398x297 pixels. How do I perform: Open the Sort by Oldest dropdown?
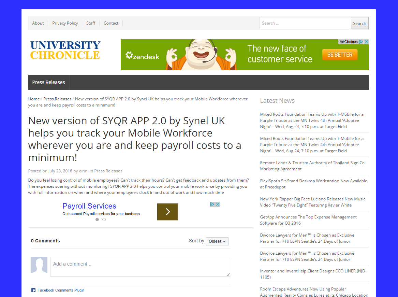coord(217,241)
